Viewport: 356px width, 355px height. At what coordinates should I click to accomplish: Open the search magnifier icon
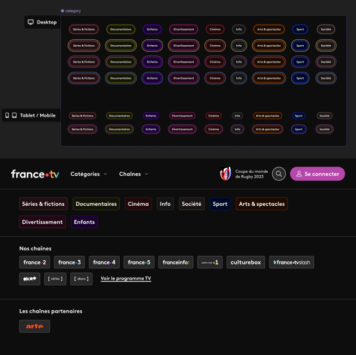coord(279,174)
